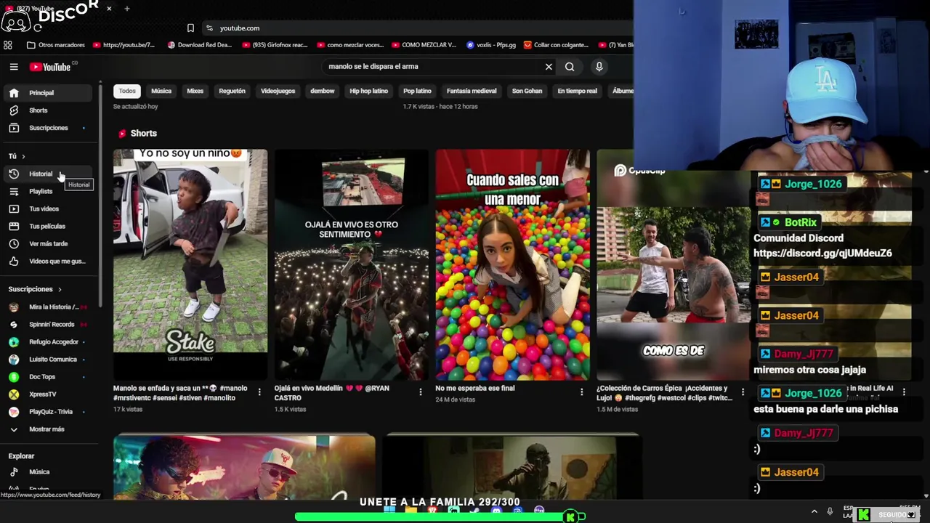Screen dimensions: 930x523
Task: Select the Son Gohan filter chip
Action: coord(527,91)
